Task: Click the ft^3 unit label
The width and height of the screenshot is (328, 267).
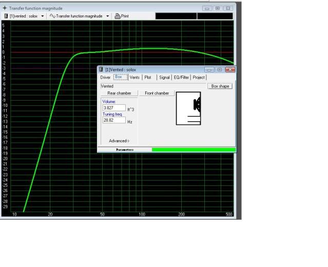Action: pos(131,109)
